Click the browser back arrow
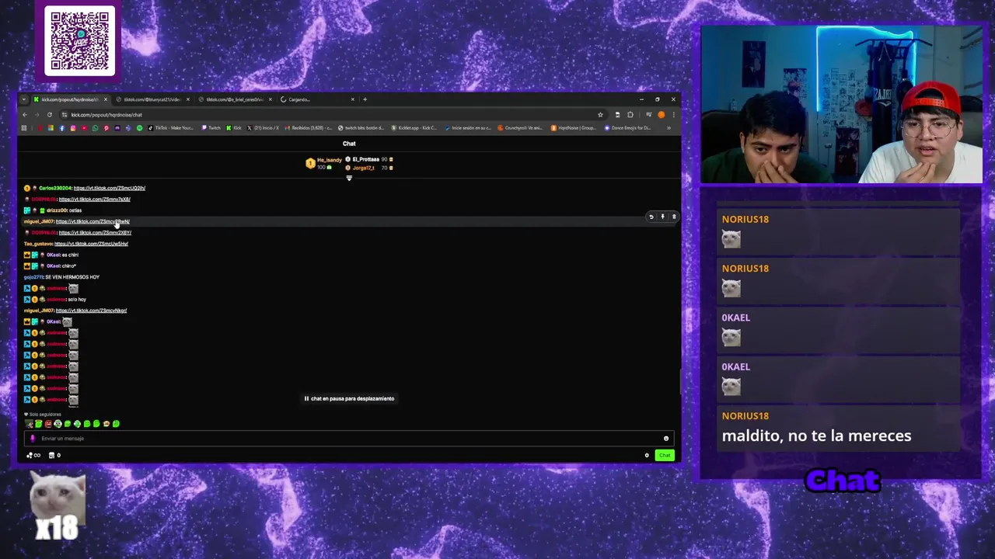The height and width of the screenshot is (559, 995). pyautogui.click(x=25, y=115)
